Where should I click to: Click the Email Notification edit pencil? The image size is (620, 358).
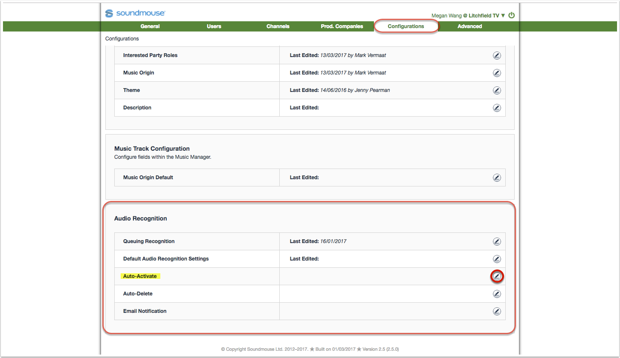[x=497, y=311]
